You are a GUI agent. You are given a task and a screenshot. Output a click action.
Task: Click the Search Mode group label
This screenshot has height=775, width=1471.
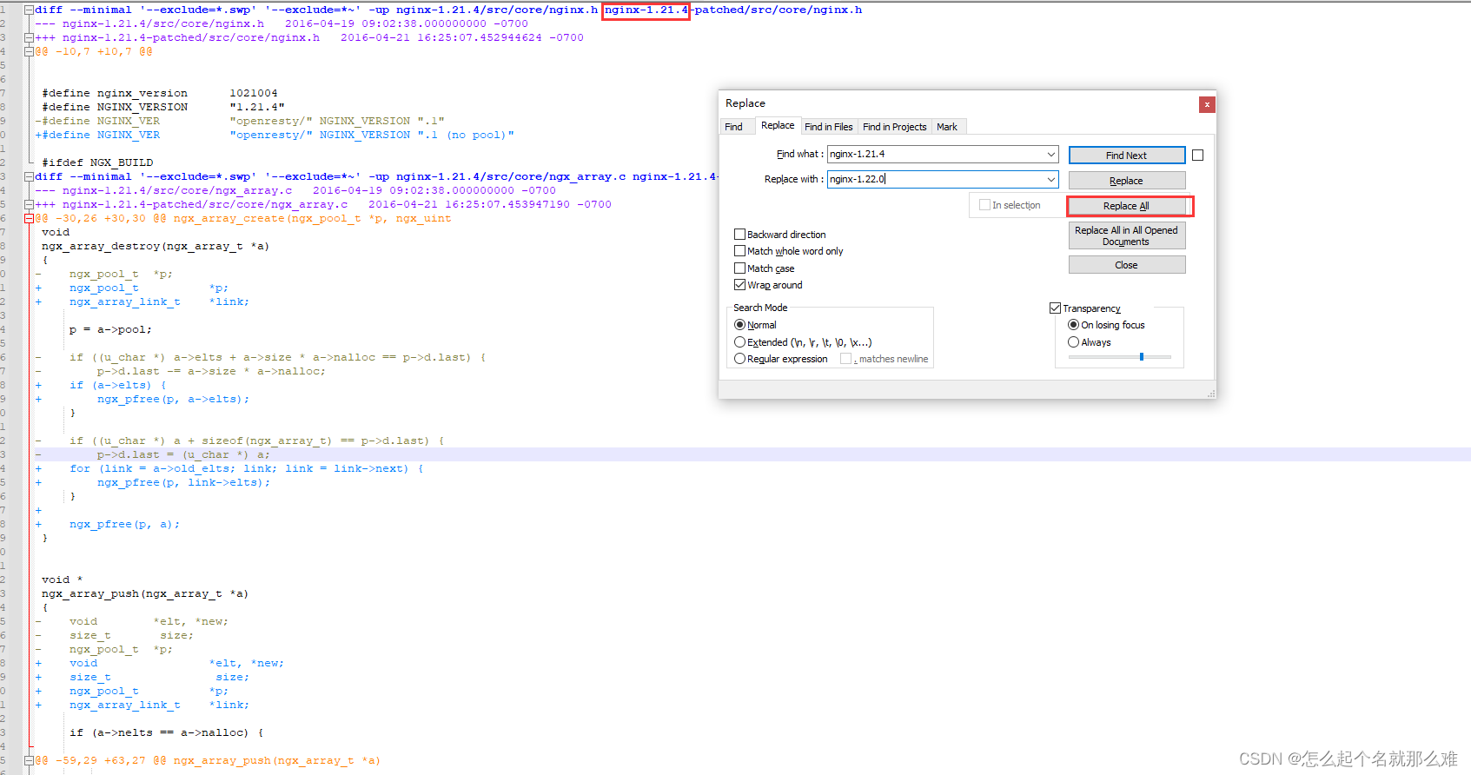760,308
